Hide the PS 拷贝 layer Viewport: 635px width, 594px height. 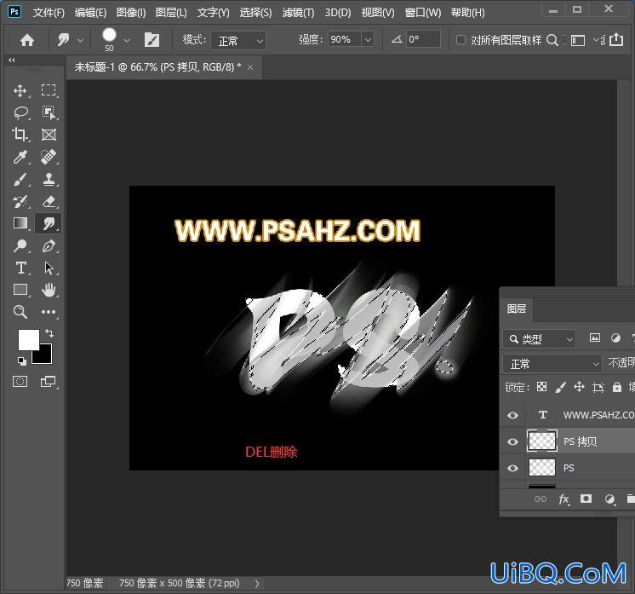512,441
